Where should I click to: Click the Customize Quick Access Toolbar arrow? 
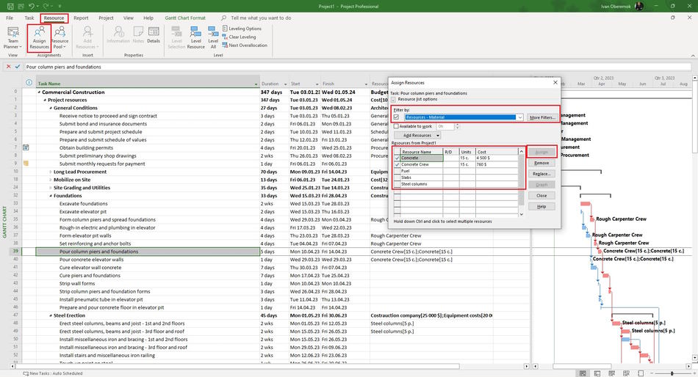point(60,6)
